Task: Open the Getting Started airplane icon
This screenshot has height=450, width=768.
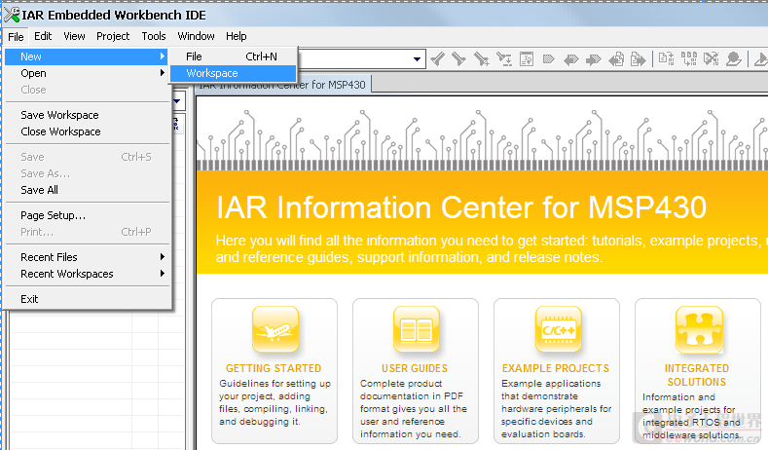Action: point(274,329)
